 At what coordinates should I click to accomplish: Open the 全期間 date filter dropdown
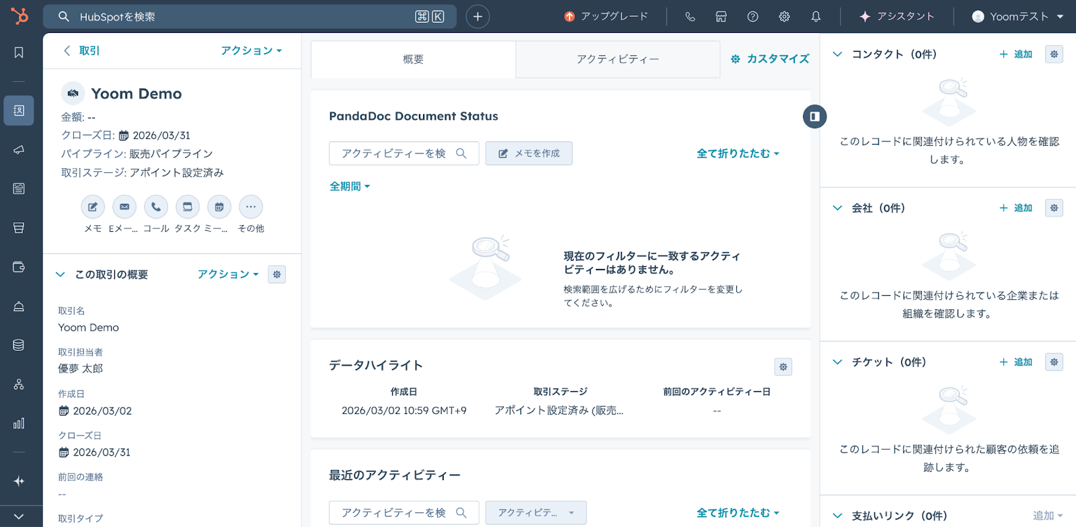pos(350,186)
